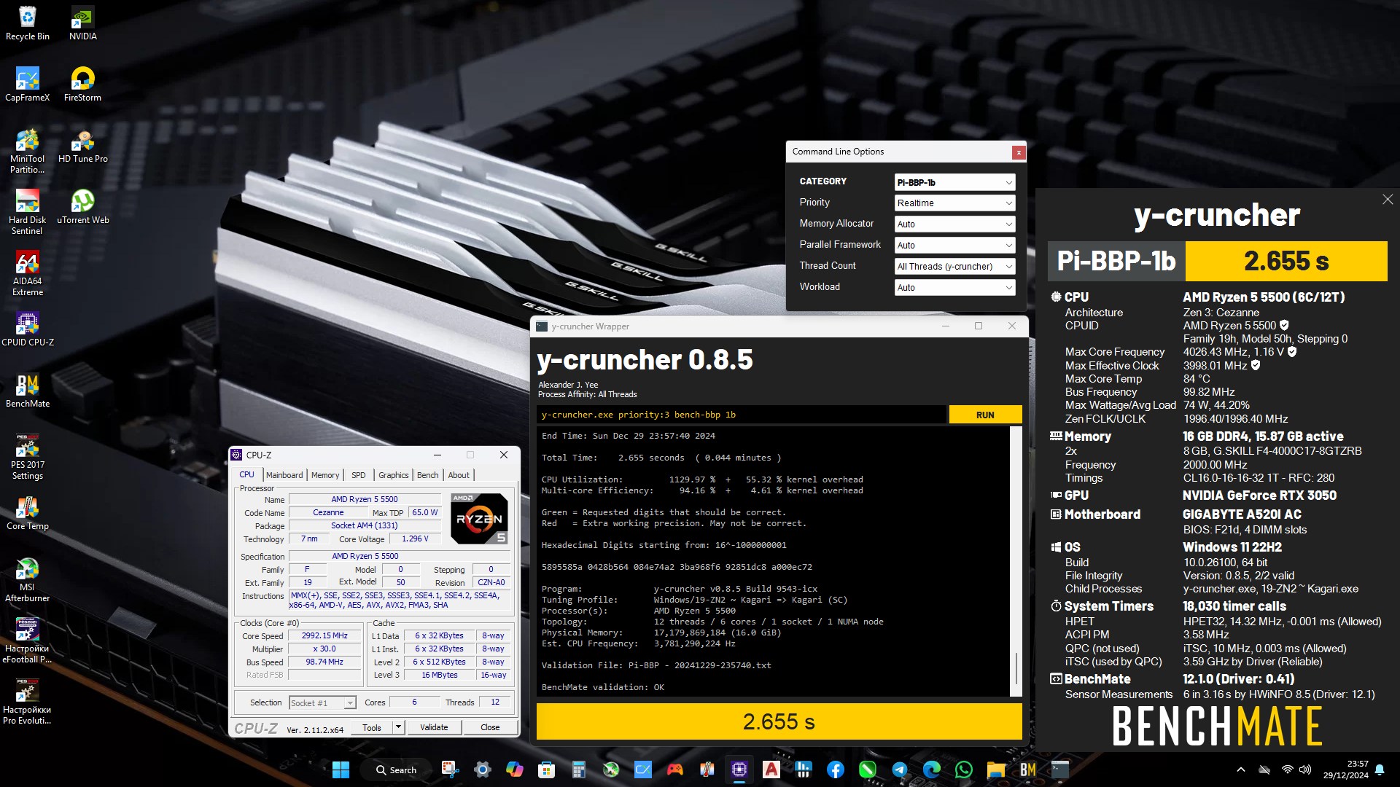Switch to CPU-Z Graphics tab
This screenshot has height=787, width=1400.
click(x=394, y=475)
